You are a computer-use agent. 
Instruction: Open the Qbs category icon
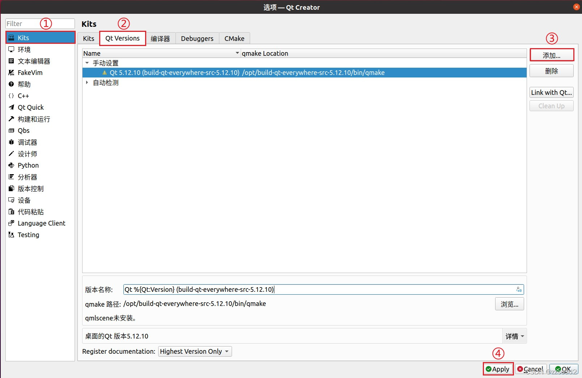point(11,130)
